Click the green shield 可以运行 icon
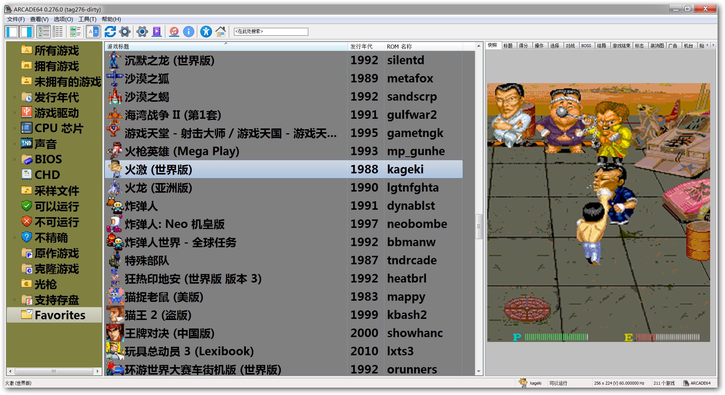 [x=27, y=206]
